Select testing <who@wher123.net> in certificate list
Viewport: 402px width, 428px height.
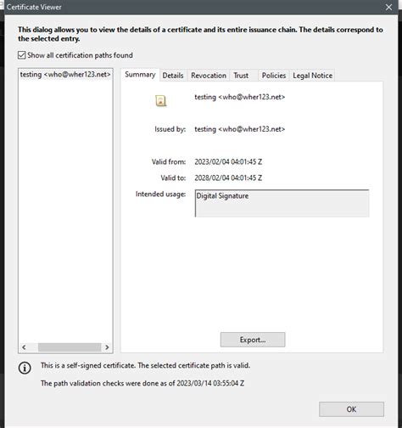65,75
